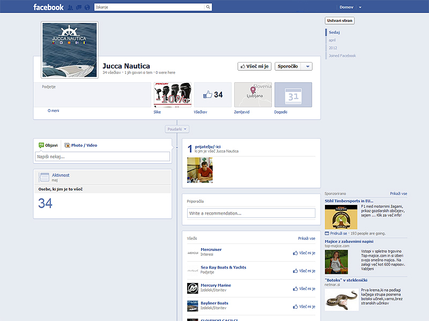
Task: Open the O meni link
Action: coord(53,111)
